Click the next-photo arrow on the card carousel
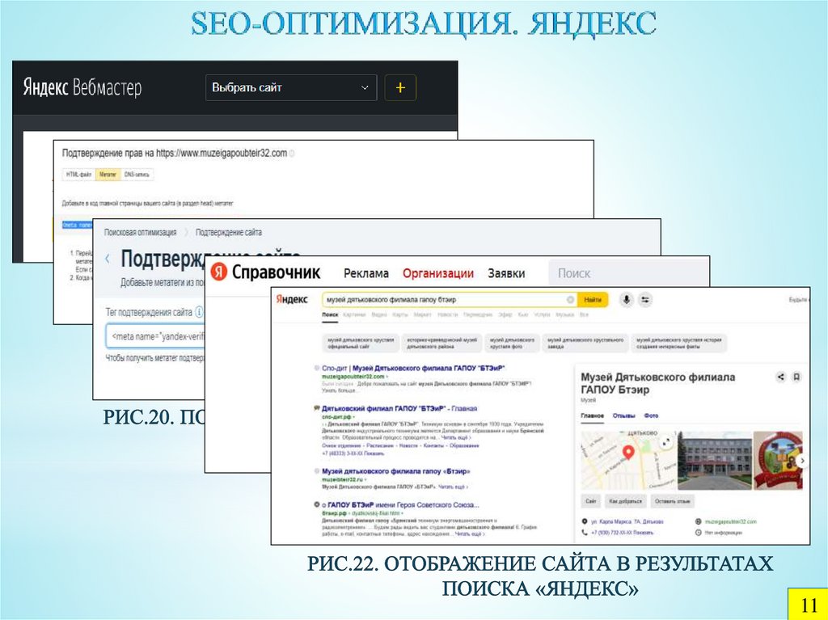The height and width of the screenshot is (620, 828). (x=802, y=461)
